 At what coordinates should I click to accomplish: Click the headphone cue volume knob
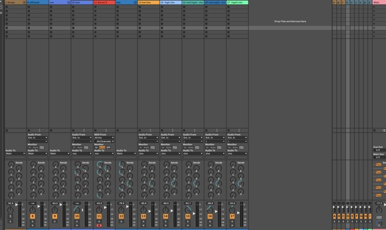coord(379,224)
